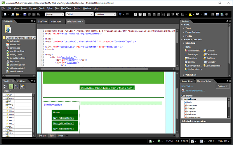The height and width of the screenshot is (145, 233).
Task: Toggle Italic formatting button
Action: [x=140, y=14]
